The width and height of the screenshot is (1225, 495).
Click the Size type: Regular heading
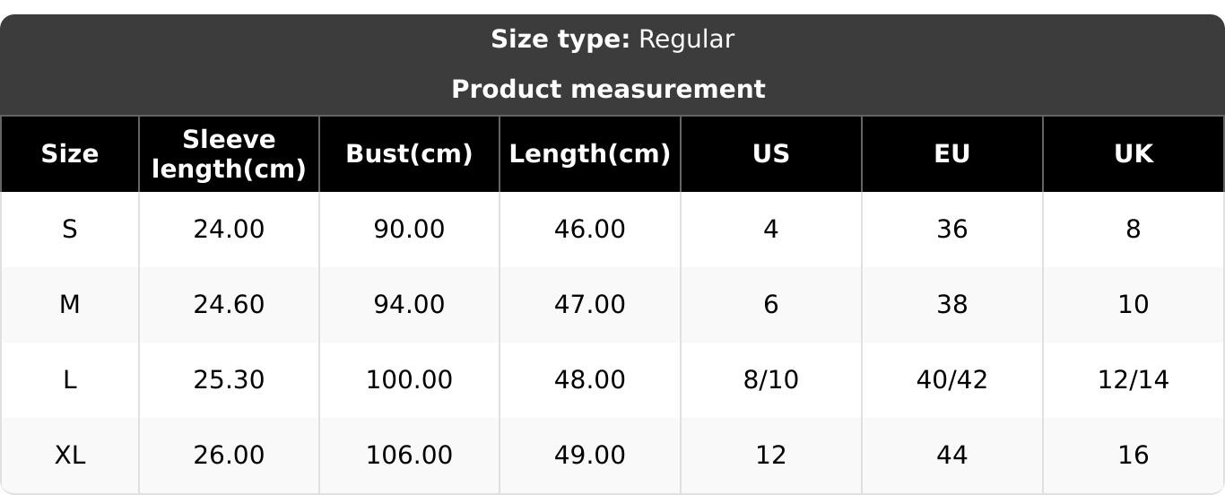coord(612,39)
